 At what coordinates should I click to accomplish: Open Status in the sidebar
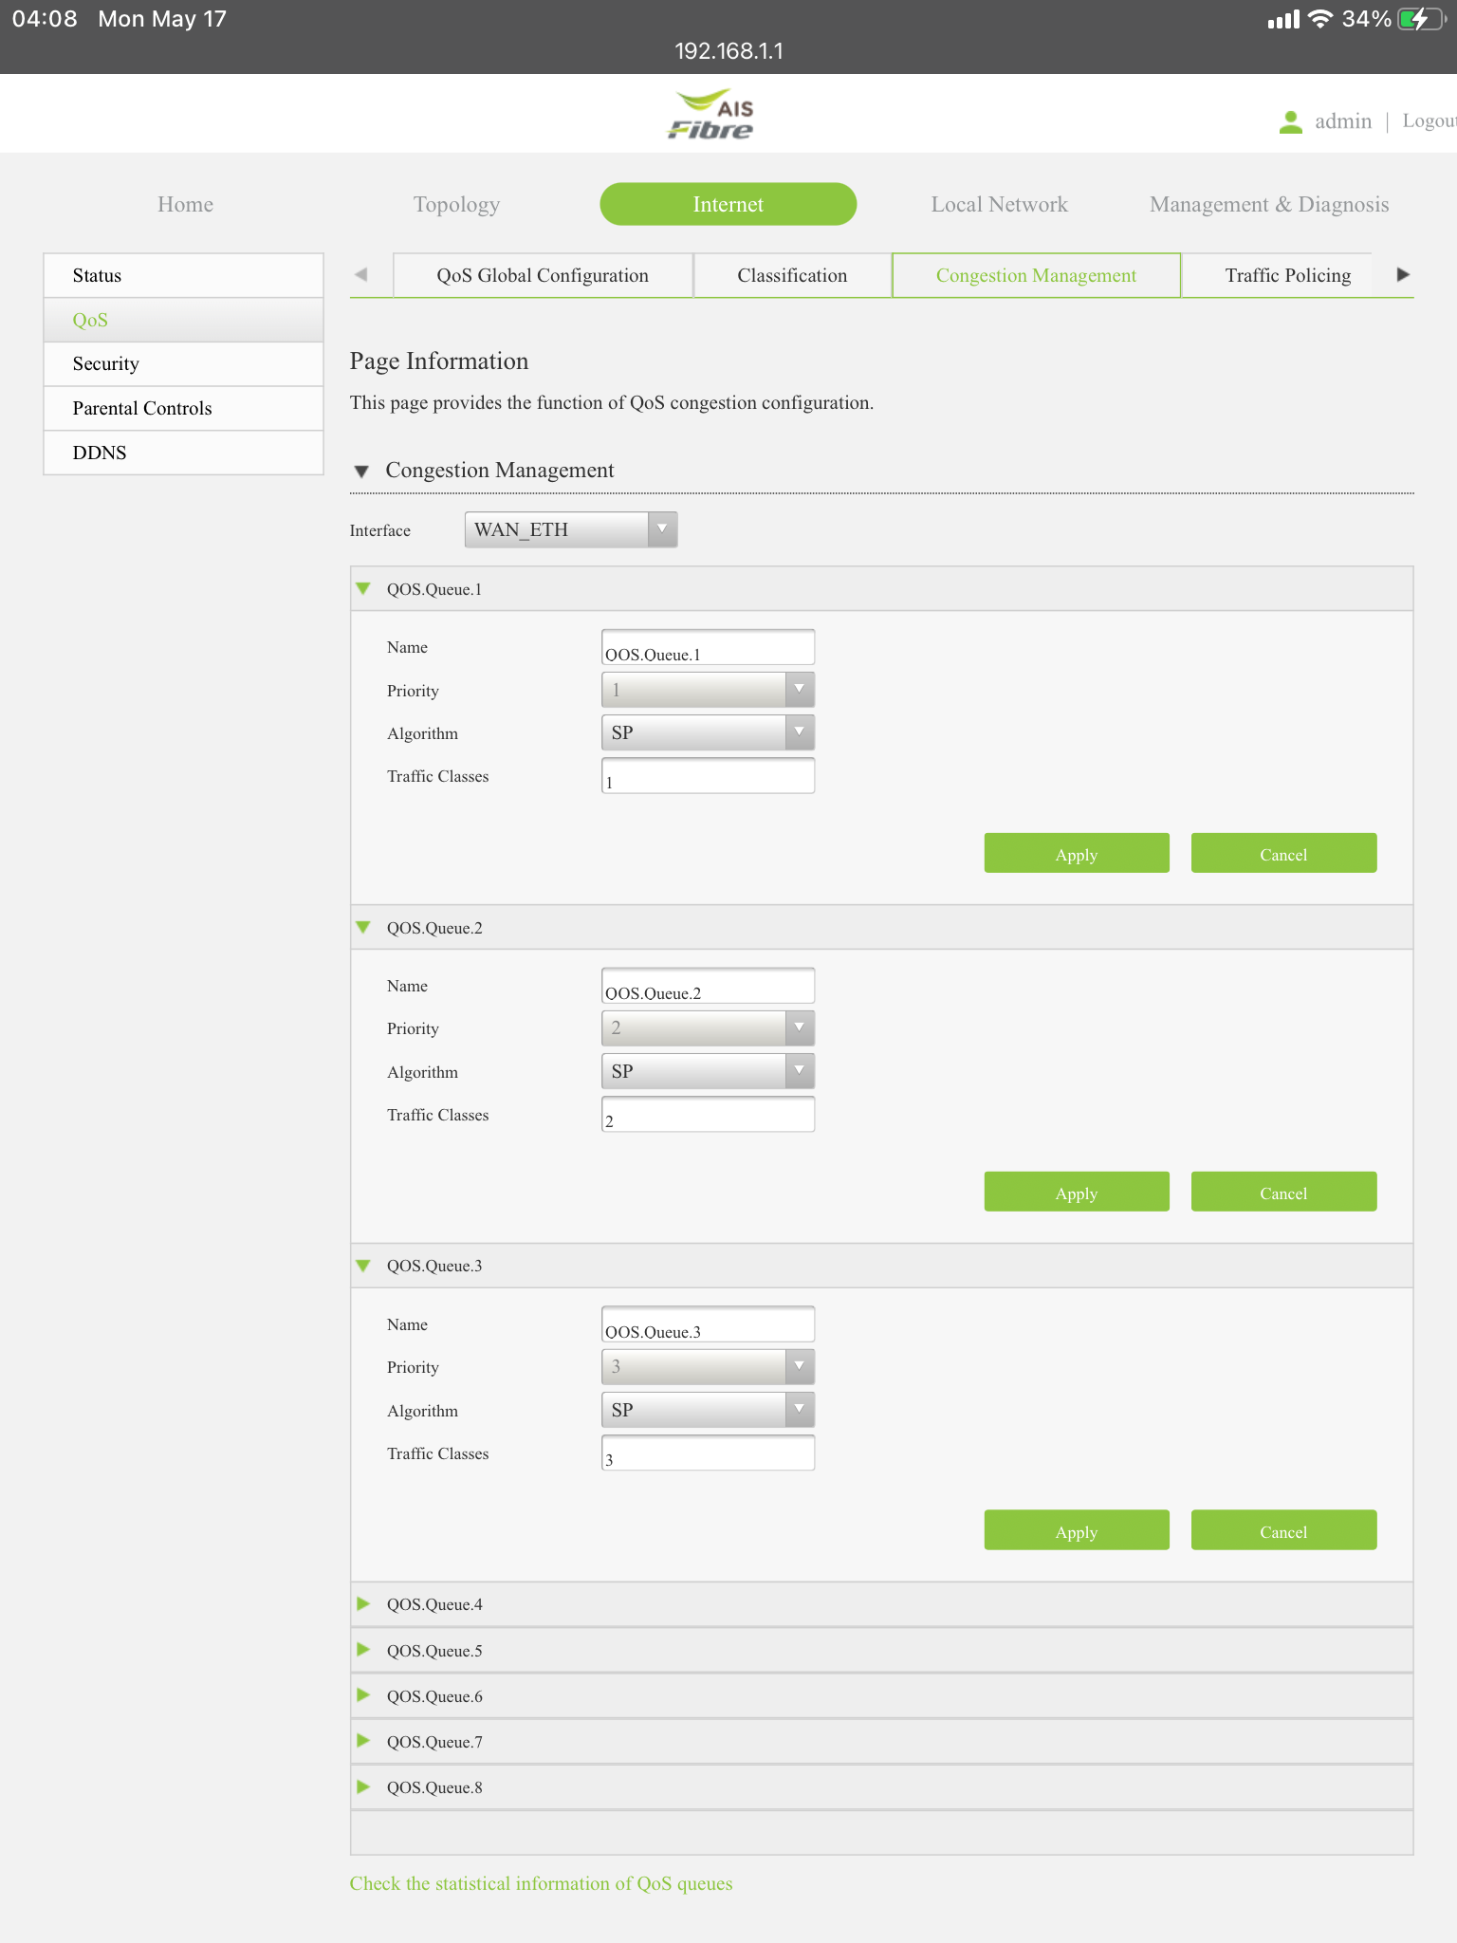pos(183,275)
